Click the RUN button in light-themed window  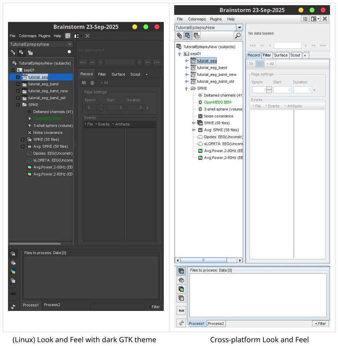pos(181,311)
